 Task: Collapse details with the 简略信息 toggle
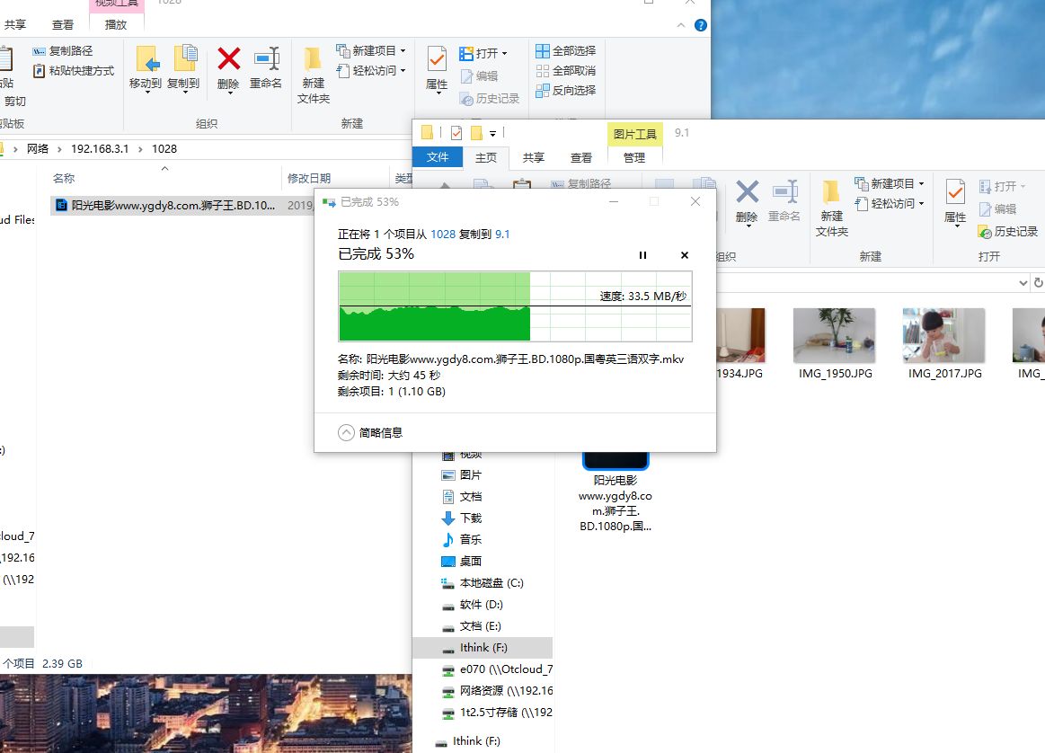tap(370, 432)
